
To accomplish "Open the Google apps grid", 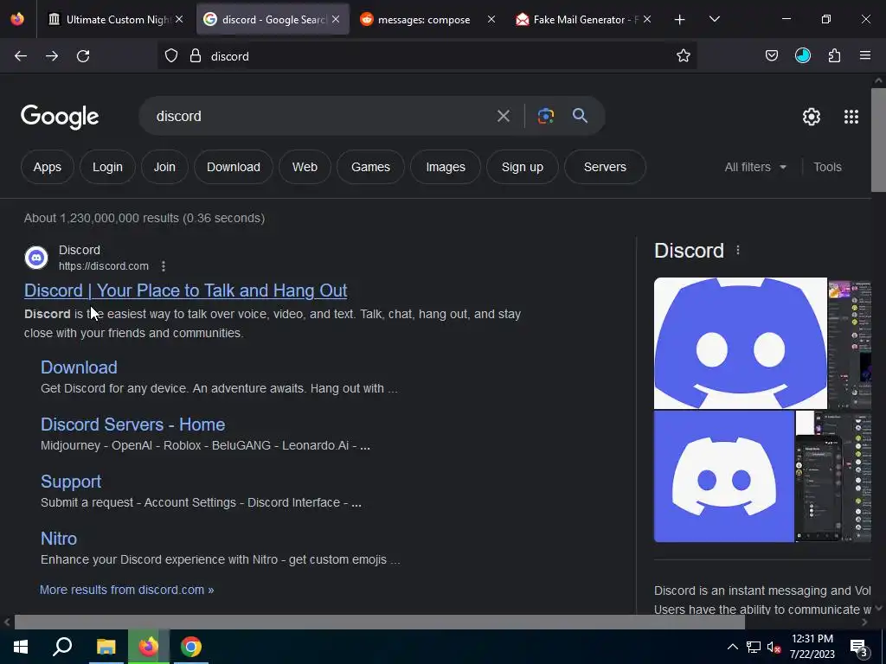I will [851, 117].
